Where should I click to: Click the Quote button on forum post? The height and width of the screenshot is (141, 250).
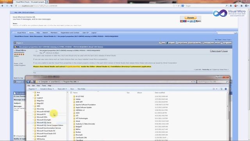[x=225, y=51]
